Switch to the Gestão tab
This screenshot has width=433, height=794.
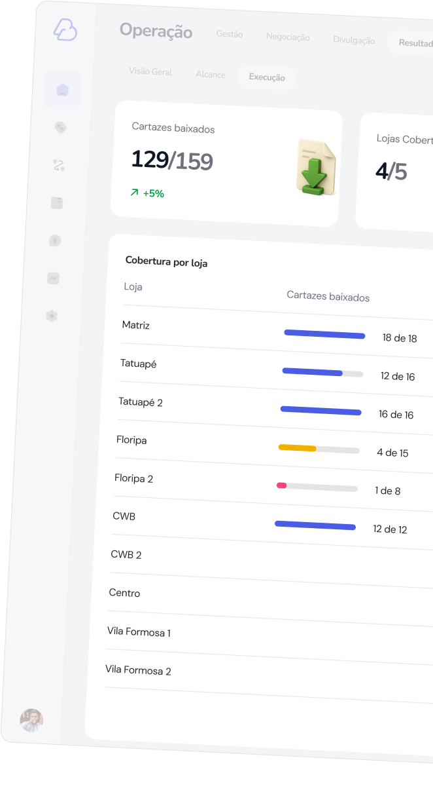[x=230, y=34]
